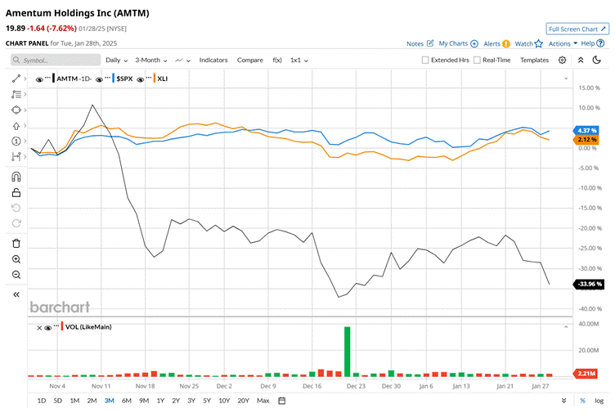
Task: Toggle magnet snap mode
Action: 16,177
